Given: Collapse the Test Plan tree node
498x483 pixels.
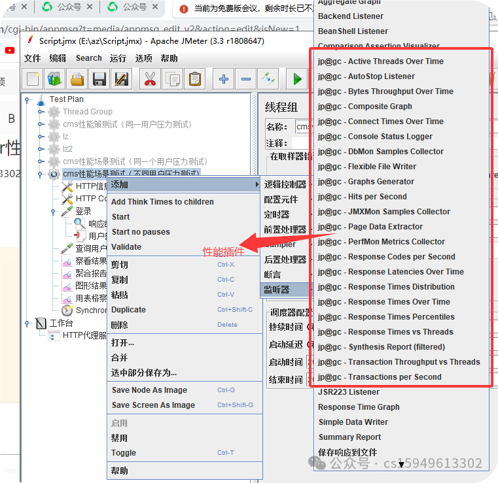Looking at the screenshot, I should [x=27, y=100].
